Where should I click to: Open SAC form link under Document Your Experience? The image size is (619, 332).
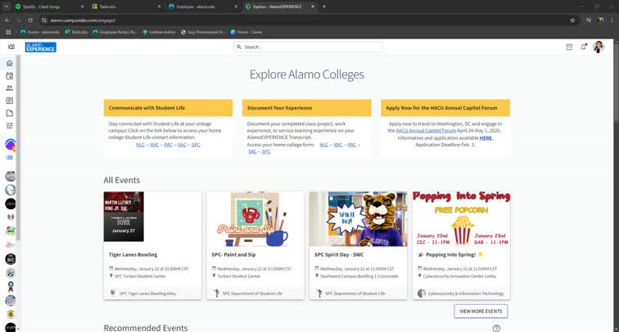click(252, 151)
